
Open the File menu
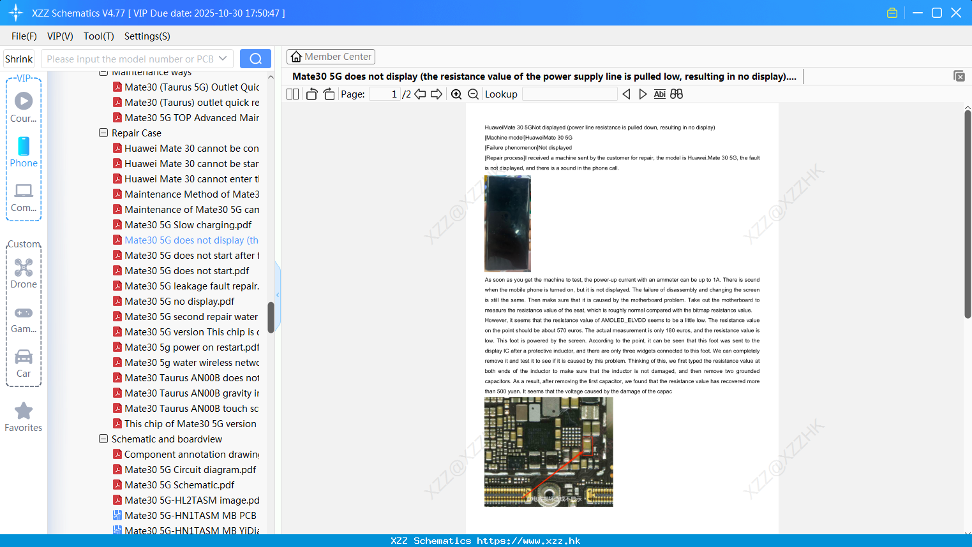click(x=24, y=36)
